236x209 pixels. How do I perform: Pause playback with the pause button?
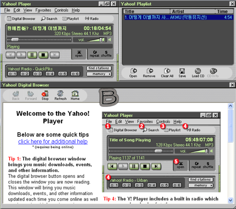[32, 55]
